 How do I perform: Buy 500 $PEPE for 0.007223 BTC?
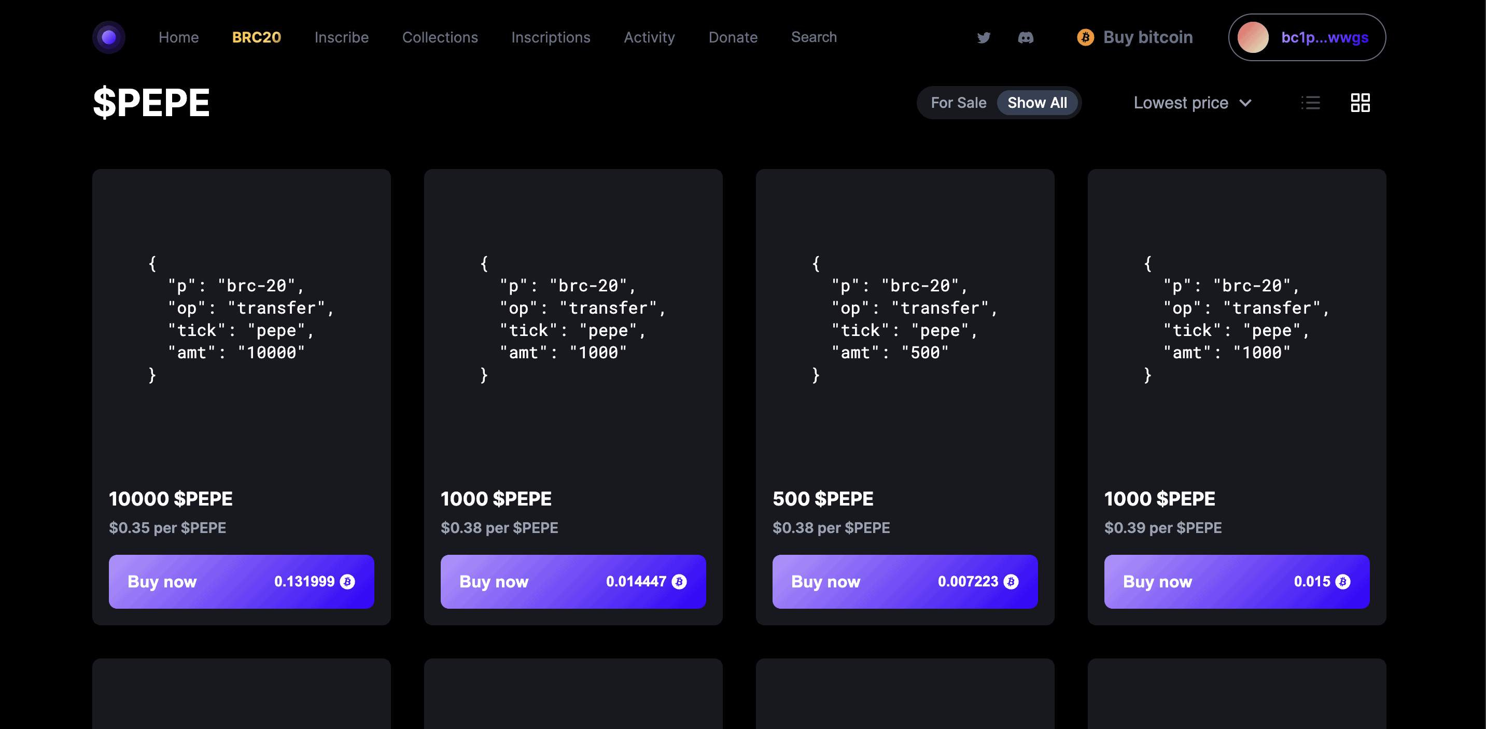pos(905,581)
